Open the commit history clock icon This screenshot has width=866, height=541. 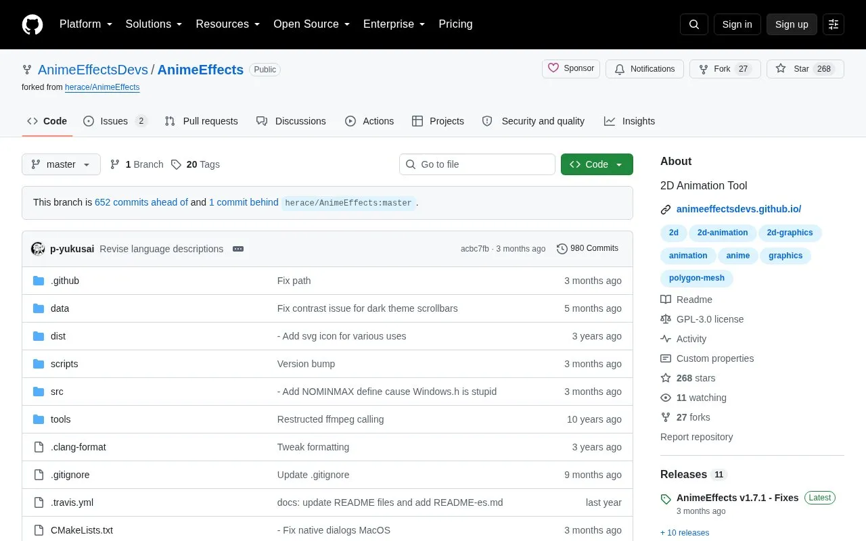[562, 249]
